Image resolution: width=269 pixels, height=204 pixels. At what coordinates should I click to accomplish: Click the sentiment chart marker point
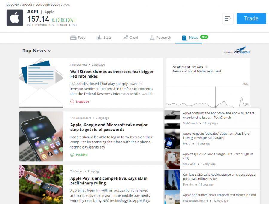click(x=215, y=106)
